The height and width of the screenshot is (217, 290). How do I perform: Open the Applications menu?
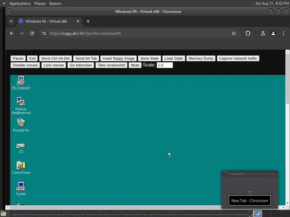[x=20, y=3]
